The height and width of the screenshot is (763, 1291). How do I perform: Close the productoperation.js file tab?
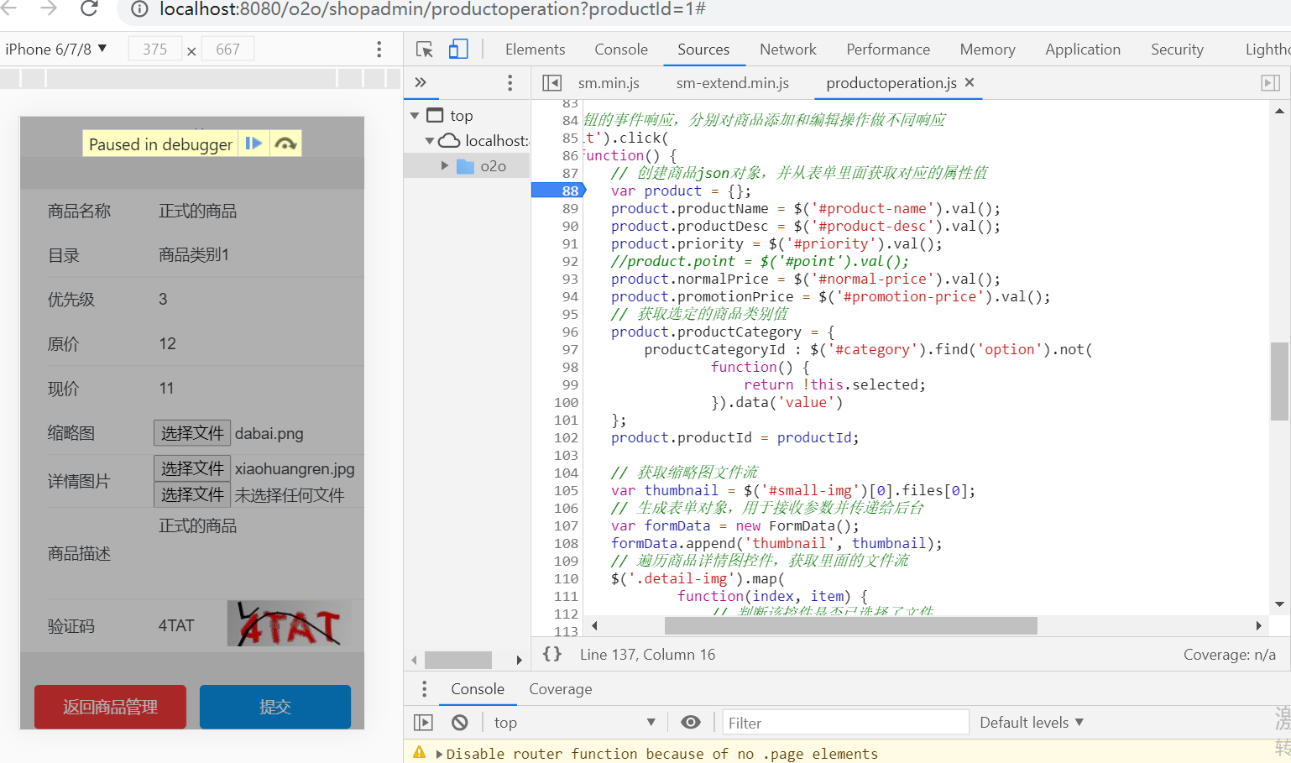tap(970, 82)
